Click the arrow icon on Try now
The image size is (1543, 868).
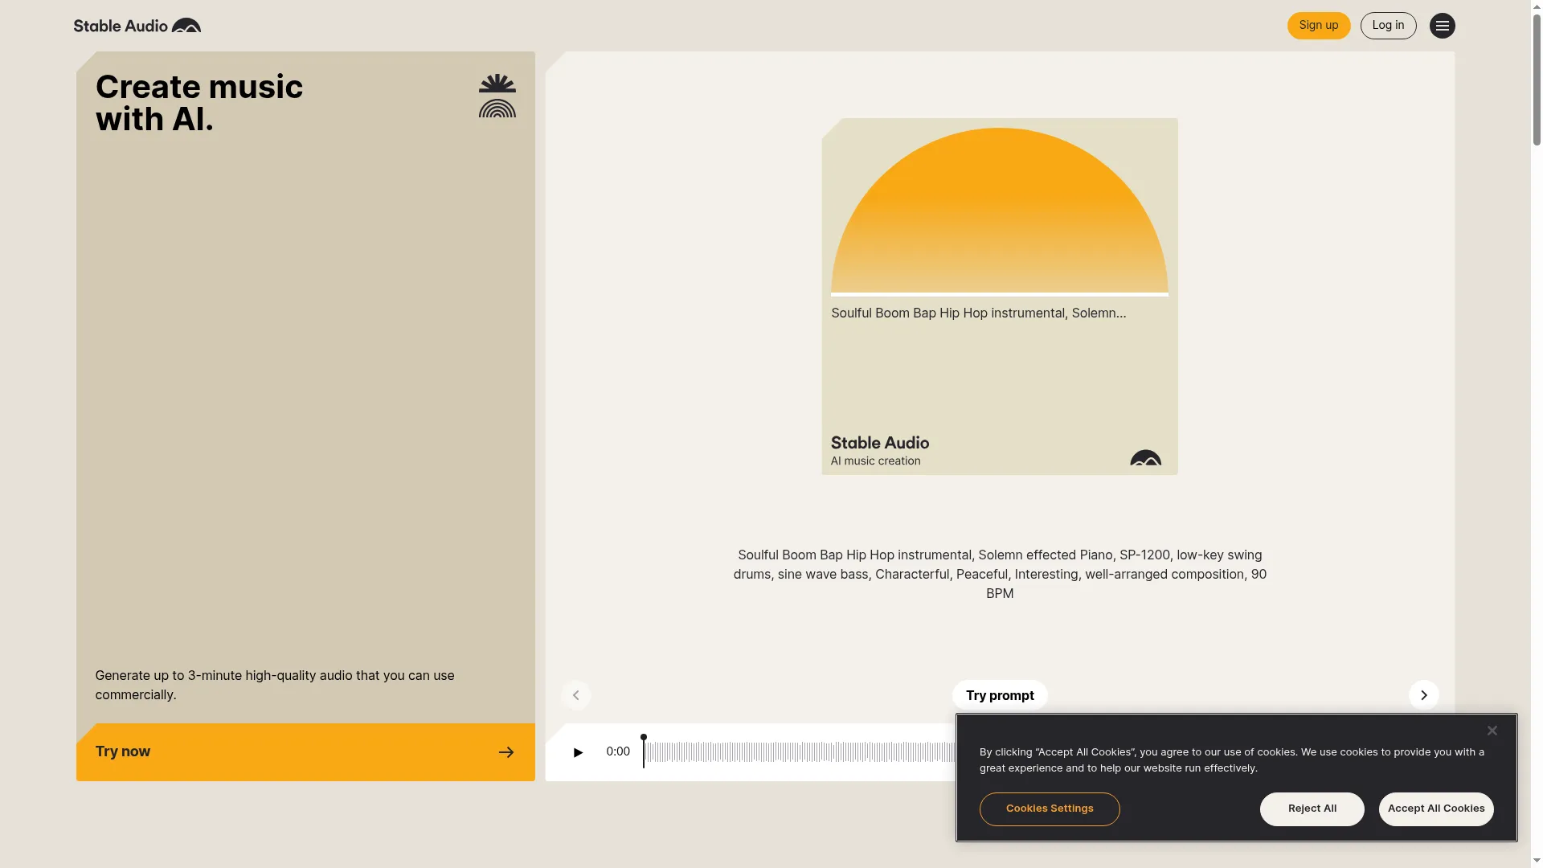506,752
